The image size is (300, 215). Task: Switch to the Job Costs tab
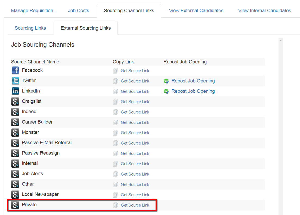pyautogui.click(x=79, y=11)
